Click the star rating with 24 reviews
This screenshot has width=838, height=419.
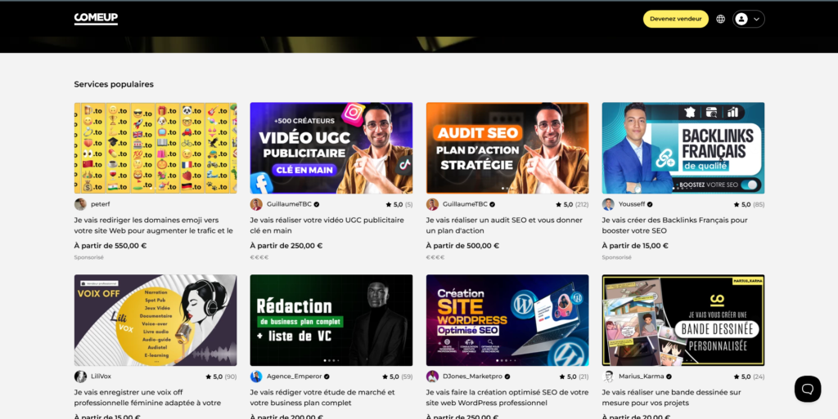(749, 377)
